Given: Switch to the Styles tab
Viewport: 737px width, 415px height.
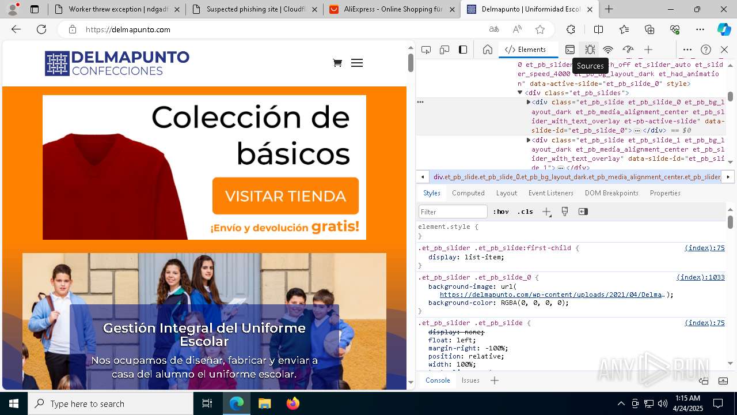Looking at the screenshot, I should click(432, 193).
